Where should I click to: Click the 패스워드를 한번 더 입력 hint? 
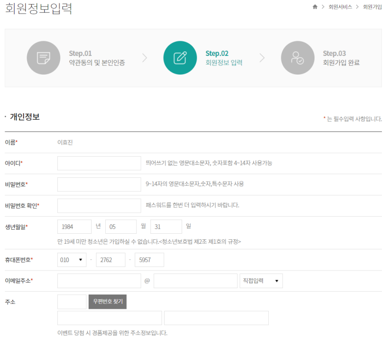[193, 205]
